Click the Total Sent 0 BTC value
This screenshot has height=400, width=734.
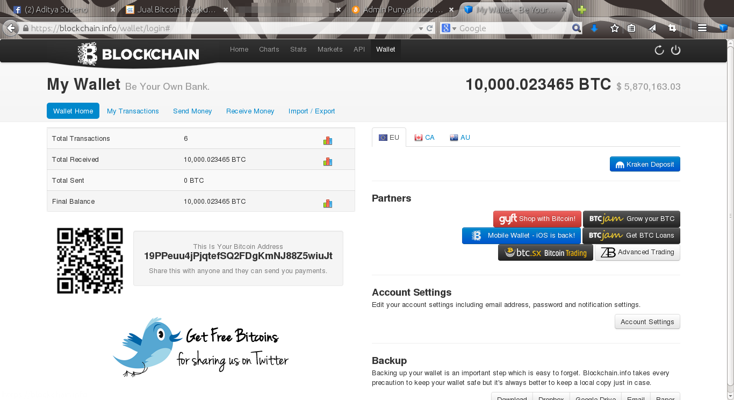point(194,181)
